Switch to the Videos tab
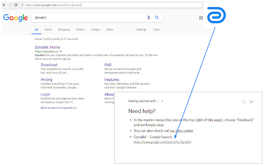Image resolution: width=266 pixels, height=166 pixels. 80,29
